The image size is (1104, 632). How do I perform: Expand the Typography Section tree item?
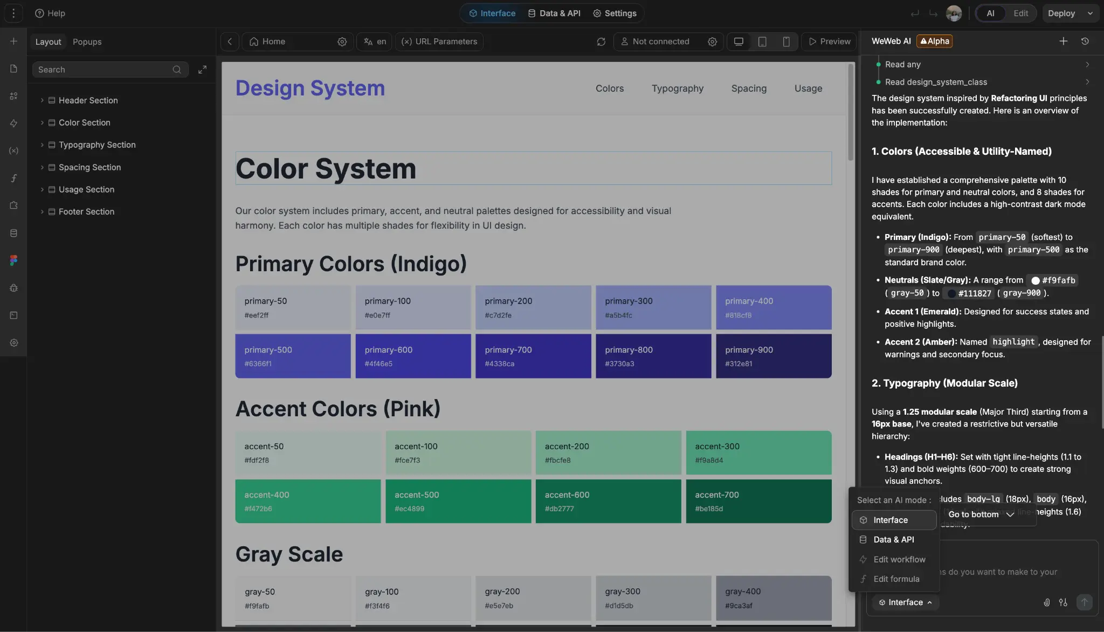tap(42, 145)
